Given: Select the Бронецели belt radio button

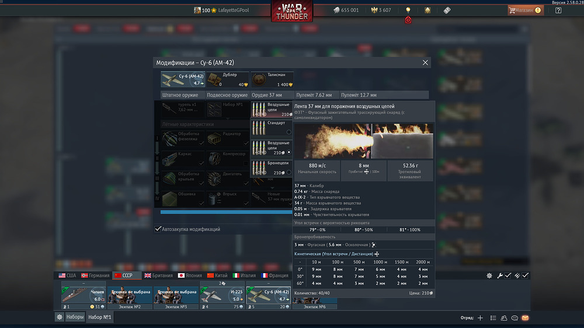Looking at the screenshot, I should pos(288,172).
